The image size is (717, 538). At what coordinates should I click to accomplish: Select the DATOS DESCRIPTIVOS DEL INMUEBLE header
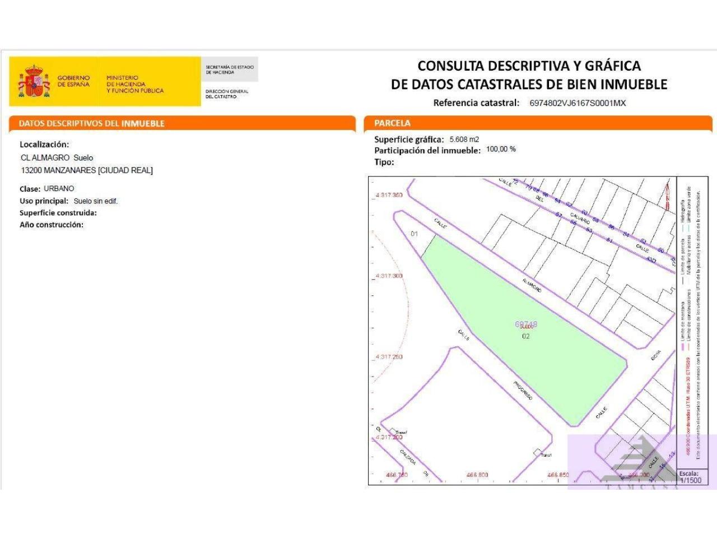coord(91,124)
